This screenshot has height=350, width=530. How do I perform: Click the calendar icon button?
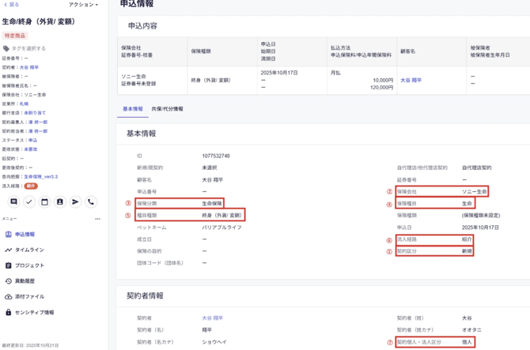pos(44,202)
